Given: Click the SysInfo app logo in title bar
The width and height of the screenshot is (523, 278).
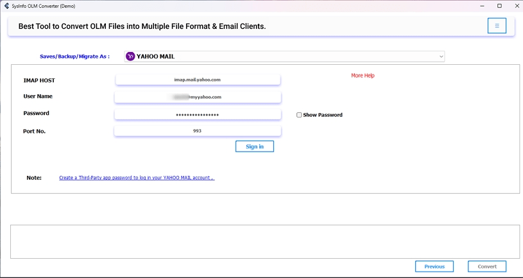Looking at the screenshot, I should click(6, 6).
